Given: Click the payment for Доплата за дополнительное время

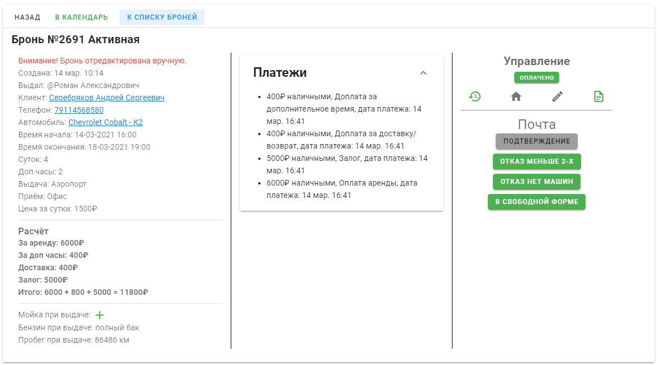Looking at the screenshot, I should [x=344, y=109].
